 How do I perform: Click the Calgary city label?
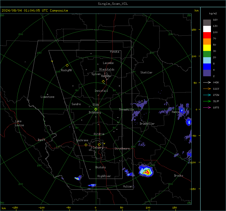coord(98,148)
